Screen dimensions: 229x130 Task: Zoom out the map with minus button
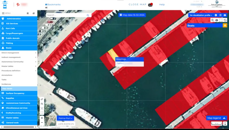pyautogui.click(x=42, y=123)
